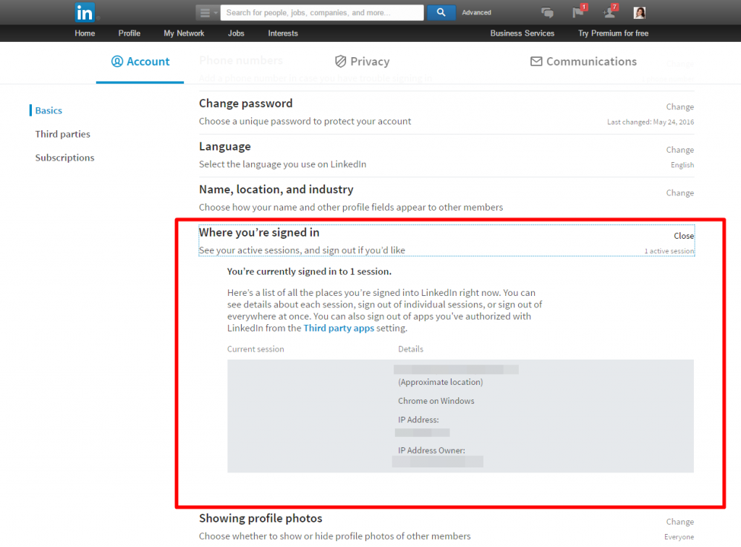Select Subscriptions in the sidebar
Screen dimensions: 741x547
coord(64,157)
